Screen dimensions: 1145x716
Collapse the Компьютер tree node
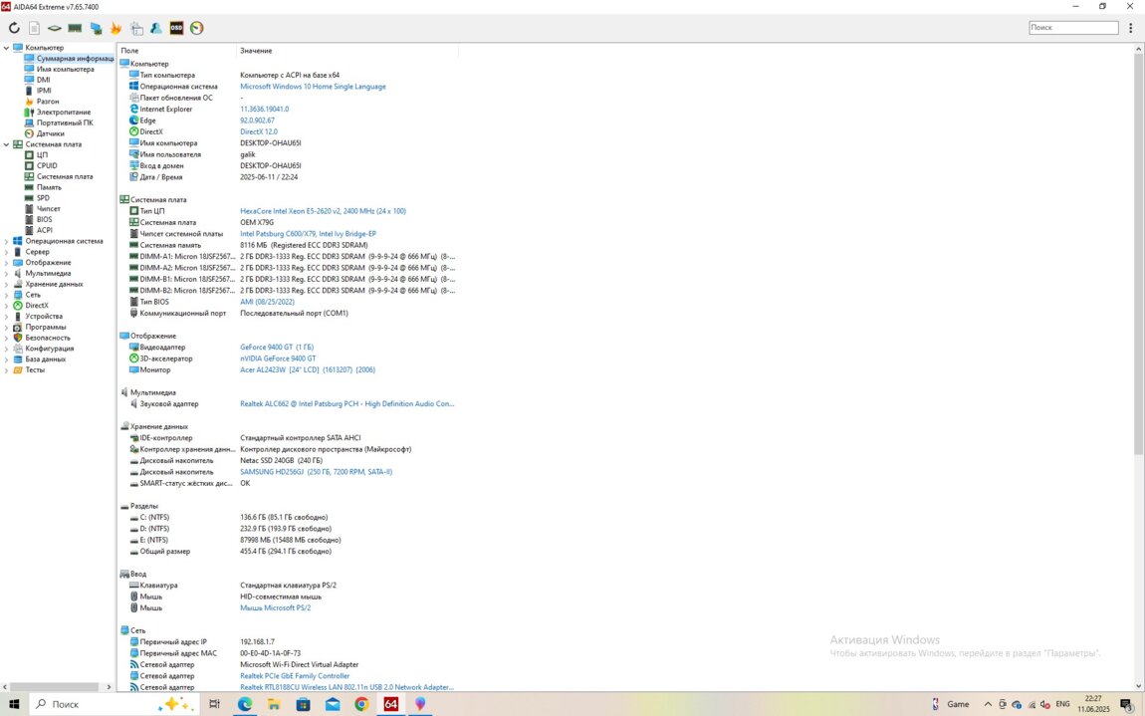coord(7,48)
